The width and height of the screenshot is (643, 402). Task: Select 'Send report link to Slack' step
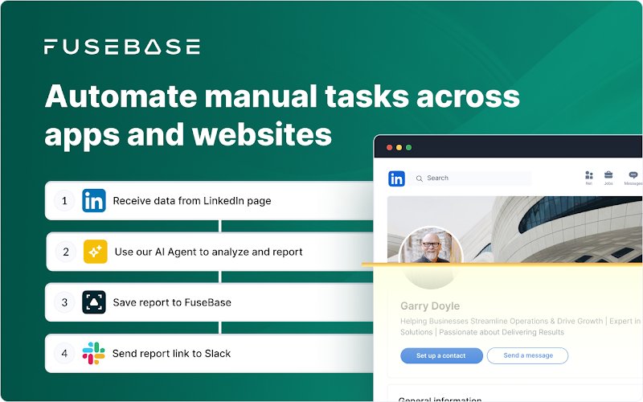pos(209,353)
